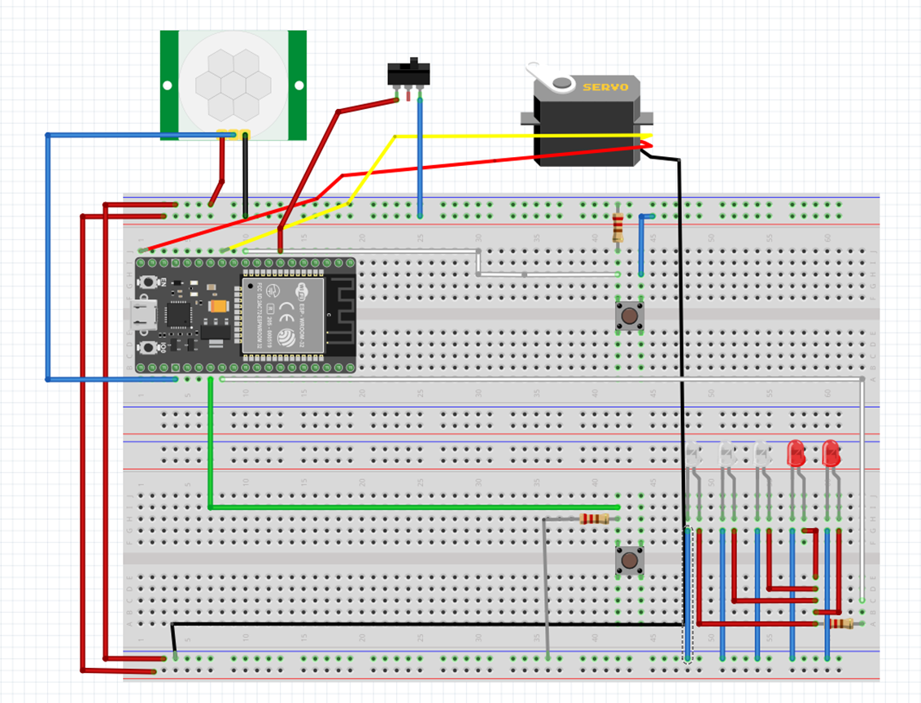Click the lower tactile push button

[x=629, y=559]
